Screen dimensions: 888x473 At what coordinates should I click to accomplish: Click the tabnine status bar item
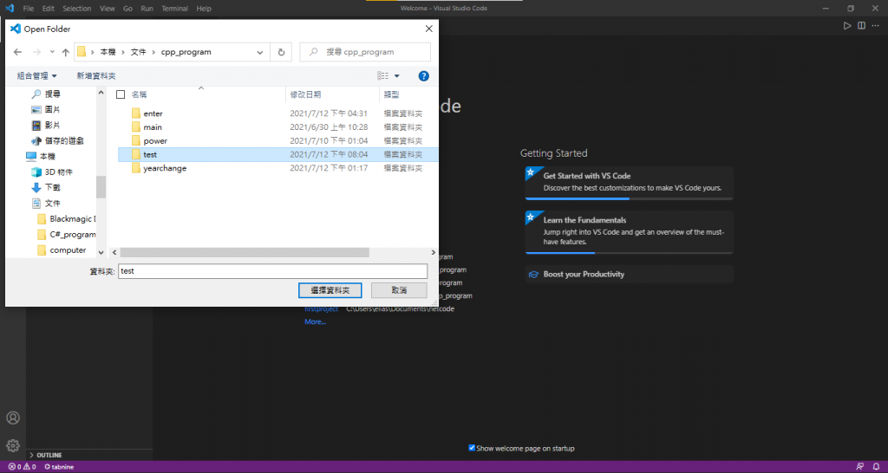[59, 467]
